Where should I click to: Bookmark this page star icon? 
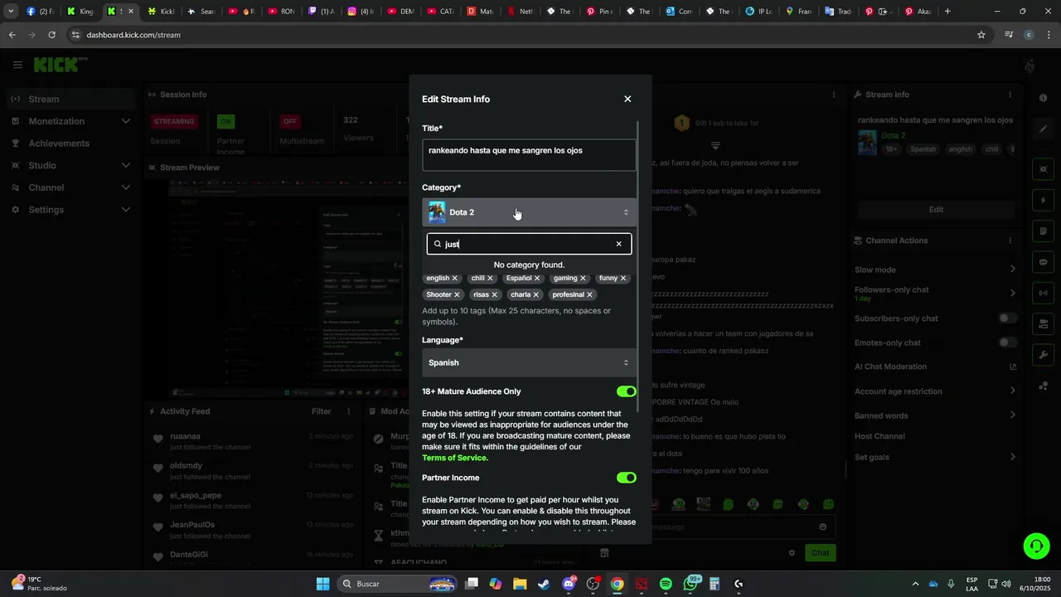coord(981,35)
